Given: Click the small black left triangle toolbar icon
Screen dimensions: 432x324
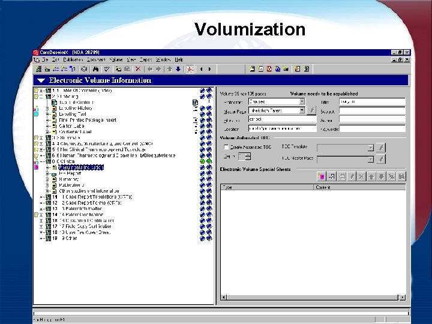Looking at the screenshot, I should (x=202, y=69).
